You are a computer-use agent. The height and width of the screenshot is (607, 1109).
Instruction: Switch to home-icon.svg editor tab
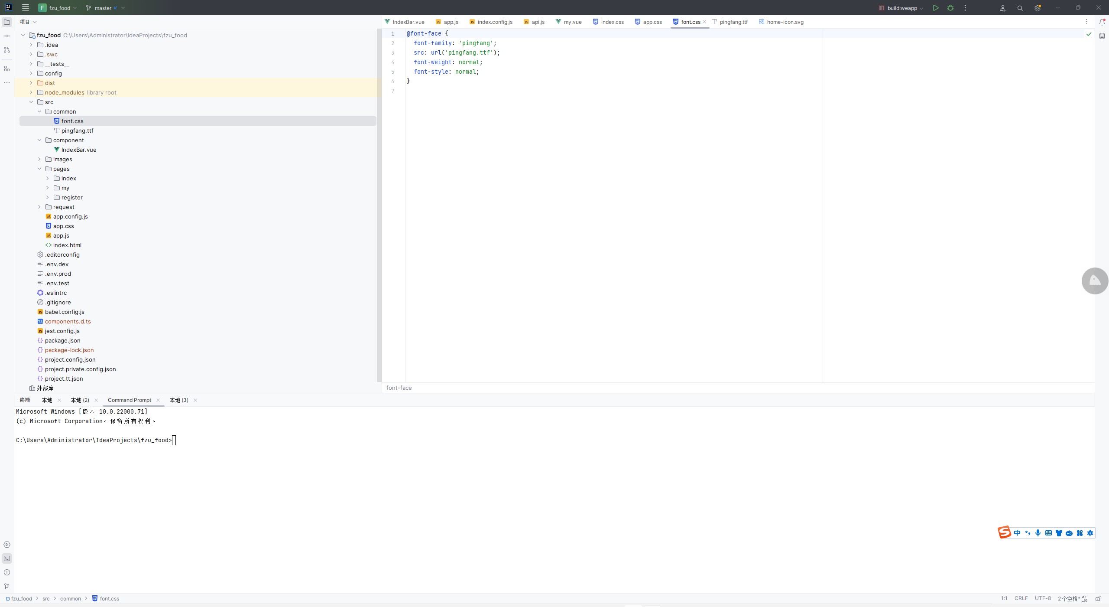(x=781, y=22)
